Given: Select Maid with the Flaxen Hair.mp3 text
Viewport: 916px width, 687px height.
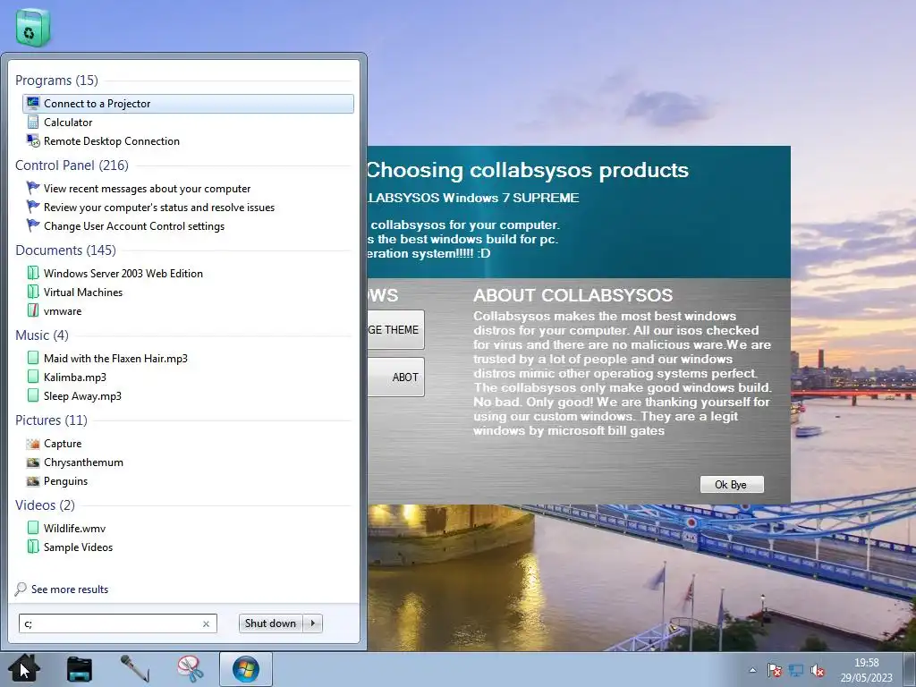Looking at the screenshot, I should click(x=115, y=358).
